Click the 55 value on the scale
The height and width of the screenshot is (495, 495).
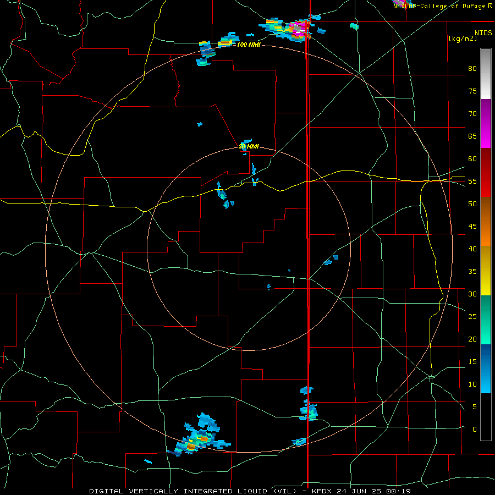(x=472, y=181)
